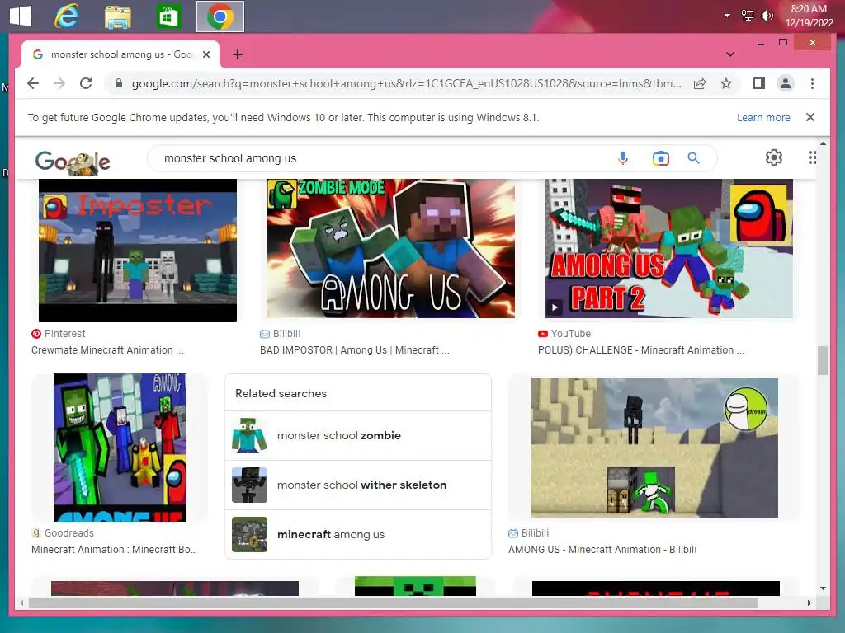Viewport: 845px width, 633px height.
Task: Click the horizontal scrollbar left arrow
Action: point(21,603)
